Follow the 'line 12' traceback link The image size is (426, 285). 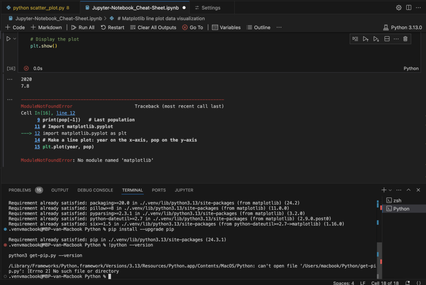point(66,113)
